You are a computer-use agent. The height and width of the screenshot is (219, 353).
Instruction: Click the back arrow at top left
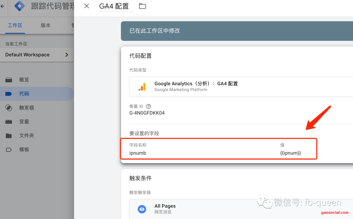(3, 6)
